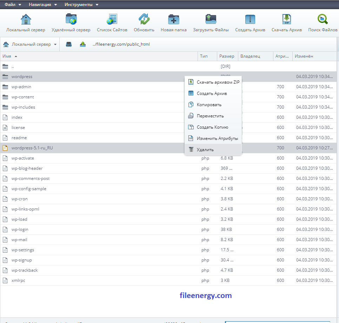Click the Обновить refresh icon
Screen dimensions: 339x323
pos(144,19)
